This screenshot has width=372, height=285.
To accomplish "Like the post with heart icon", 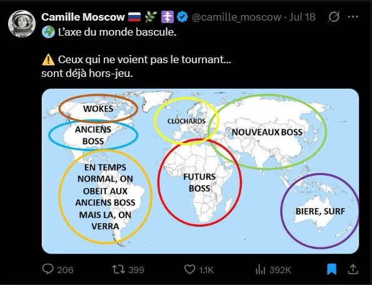I will coord(189,269).
